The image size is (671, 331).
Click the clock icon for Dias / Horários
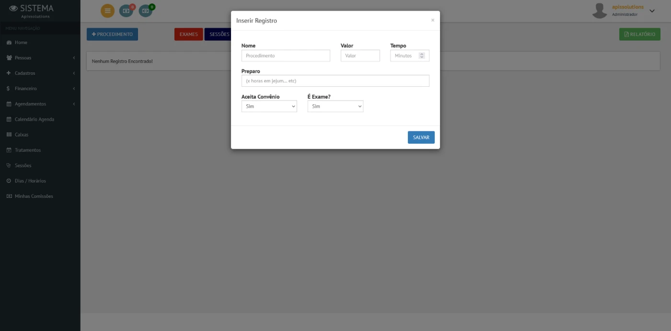tap(9, 181)
